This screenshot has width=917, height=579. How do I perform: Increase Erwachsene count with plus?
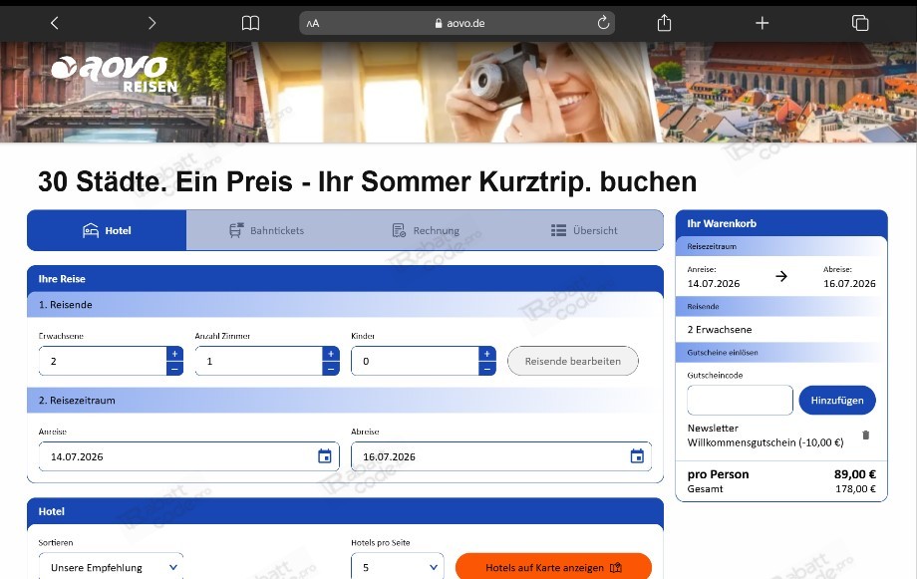(x=174, y=353)
